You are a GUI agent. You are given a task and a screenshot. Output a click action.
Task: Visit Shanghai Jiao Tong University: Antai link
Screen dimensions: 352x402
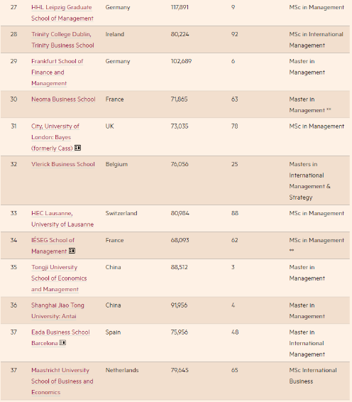click(57, 310)
